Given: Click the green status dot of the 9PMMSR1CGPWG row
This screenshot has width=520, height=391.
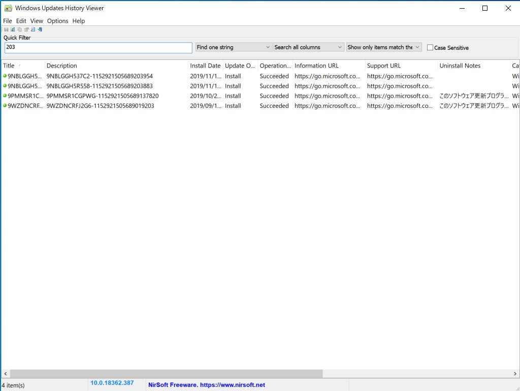Looking at the screenshot, I should 5,96.
